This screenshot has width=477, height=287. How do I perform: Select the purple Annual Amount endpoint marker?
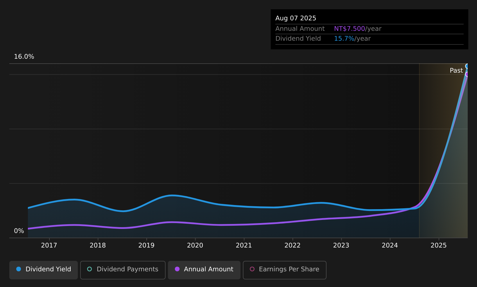[467, 74]
